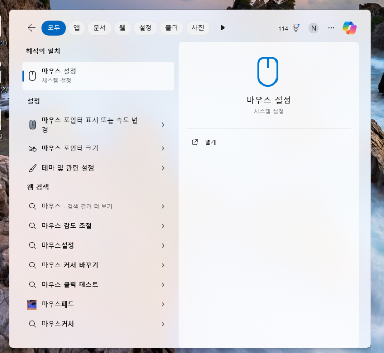384x353 pixels.
Task: Expand chevron for 마우스커서
Action: click(x=163, y=324)
